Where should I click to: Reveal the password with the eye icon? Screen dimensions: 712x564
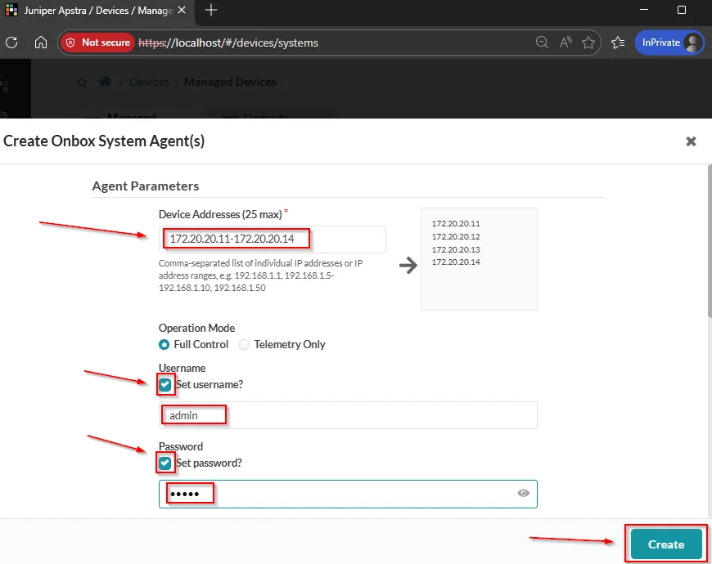(523, 493)
